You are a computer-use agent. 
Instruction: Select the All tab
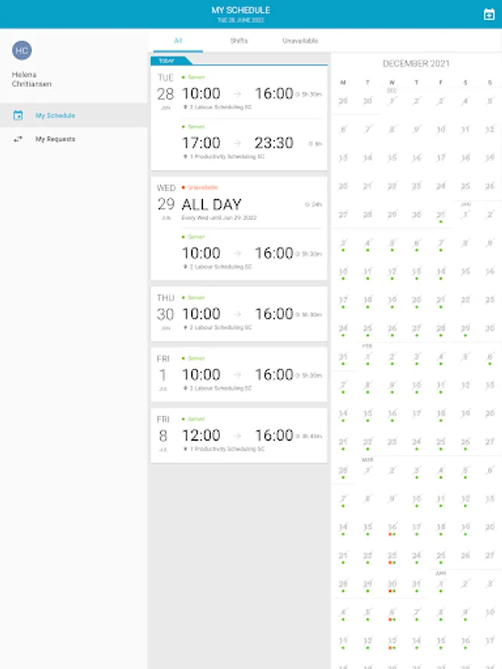click(178, 41)
